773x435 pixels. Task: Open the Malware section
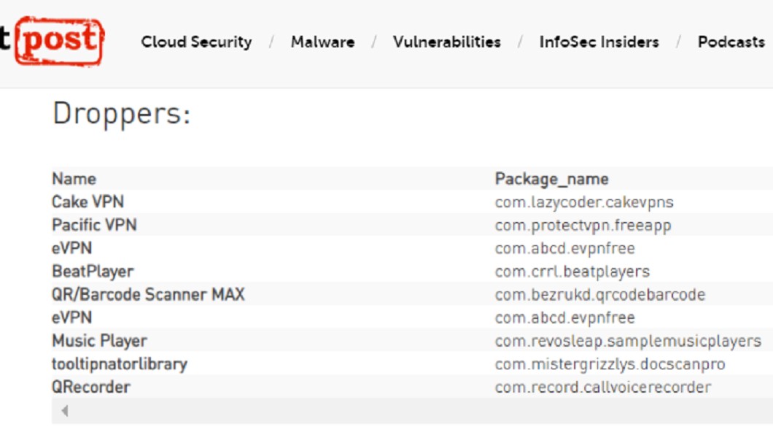322,42
